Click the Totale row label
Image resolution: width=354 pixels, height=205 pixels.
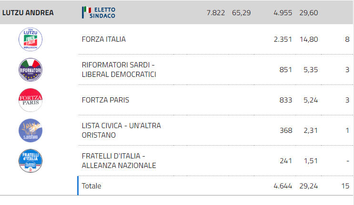91,186
